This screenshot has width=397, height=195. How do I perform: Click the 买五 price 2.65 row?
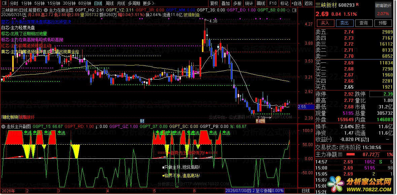[354, 87]
